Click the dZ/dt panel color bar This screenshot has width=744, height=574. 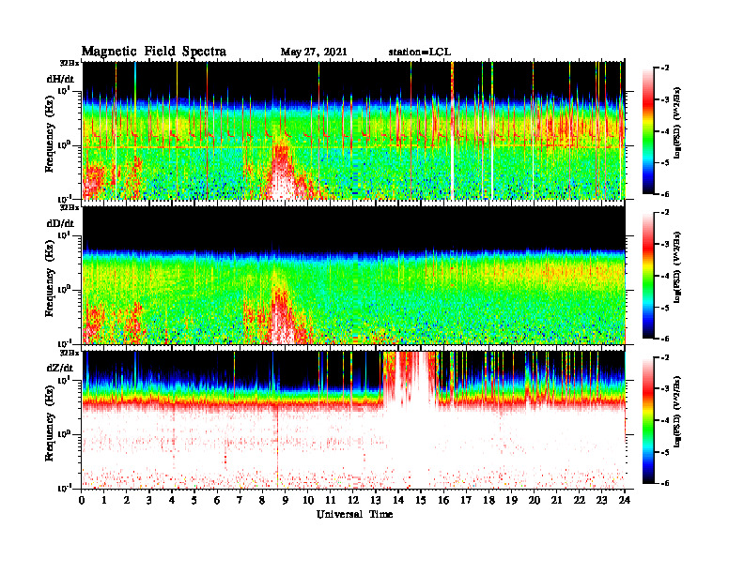pos(648,420)
